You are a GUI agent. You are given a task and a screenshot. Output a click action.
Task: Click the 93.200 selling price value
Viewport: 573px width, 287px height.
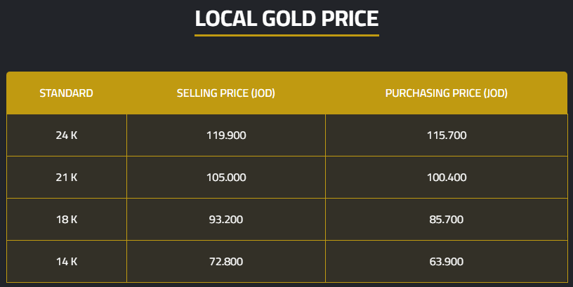(225, 220)
